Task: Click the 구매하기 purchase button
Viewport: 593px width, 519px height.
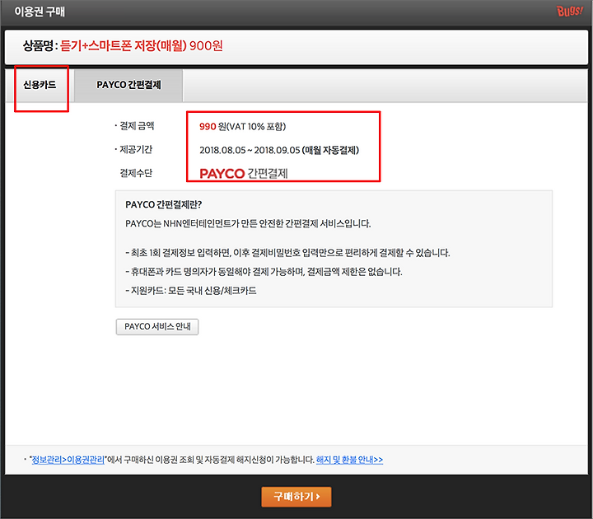Action: point(296,496)
